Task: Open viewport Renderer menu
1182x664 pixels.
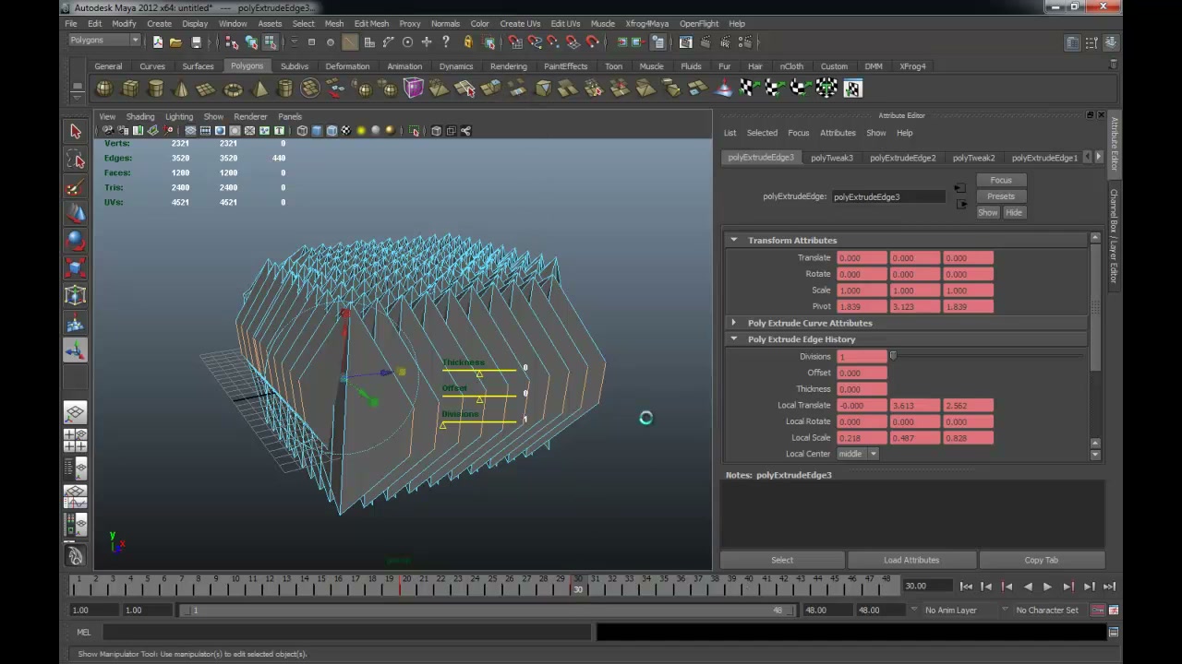Action: (250, 117)
